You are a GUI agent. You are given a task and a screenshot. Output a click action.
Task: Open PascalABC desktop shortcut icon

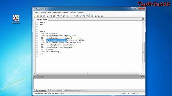point(16,19)
